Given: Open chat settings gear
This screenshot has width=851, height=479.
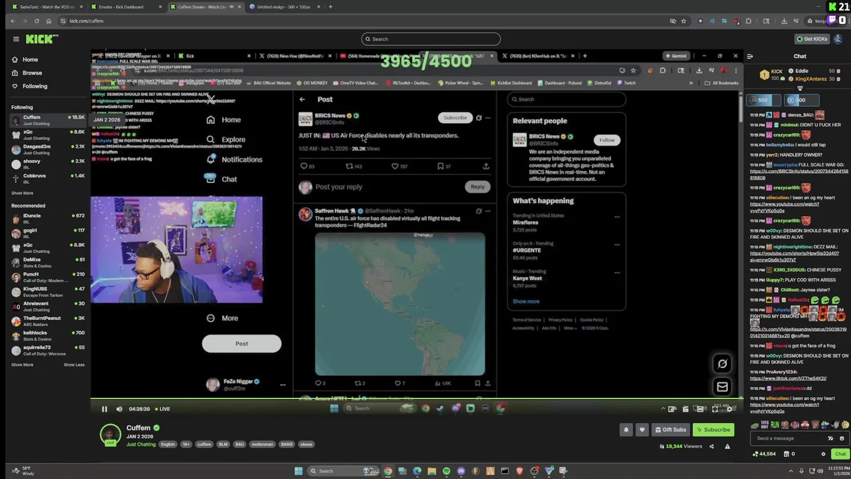Looking at the screenshot, I should (823, 454).
